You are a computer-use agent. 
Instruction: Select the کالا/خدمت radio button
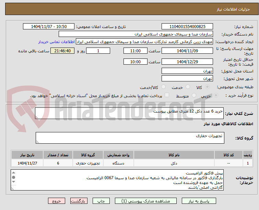coord(163,87)
